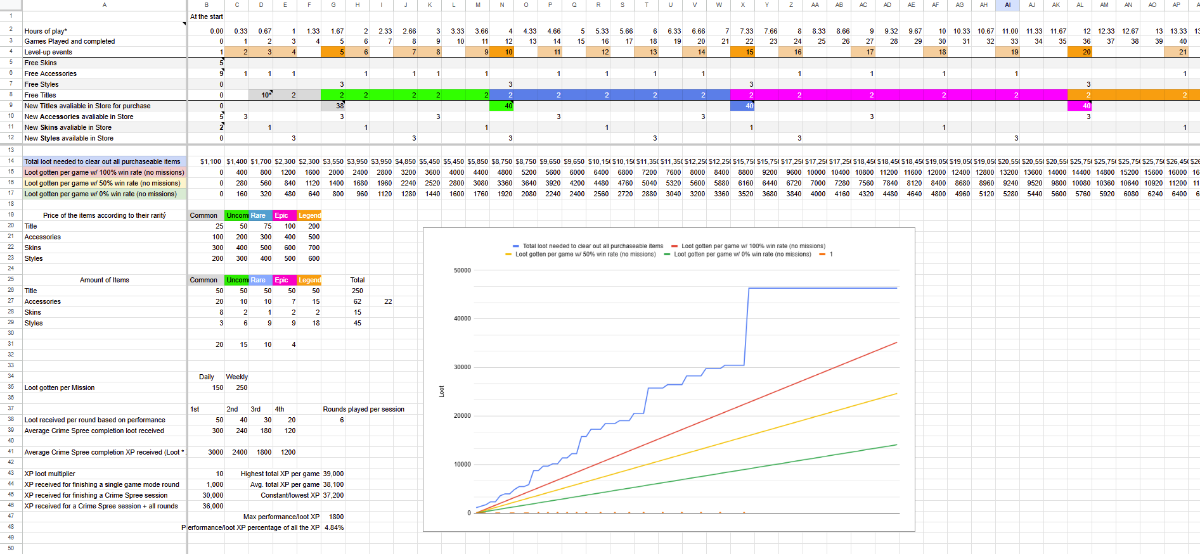This screenshot has width=1200, height=554.
Task: Select the '39,000' highest XP value
Action: coord(333,474)
